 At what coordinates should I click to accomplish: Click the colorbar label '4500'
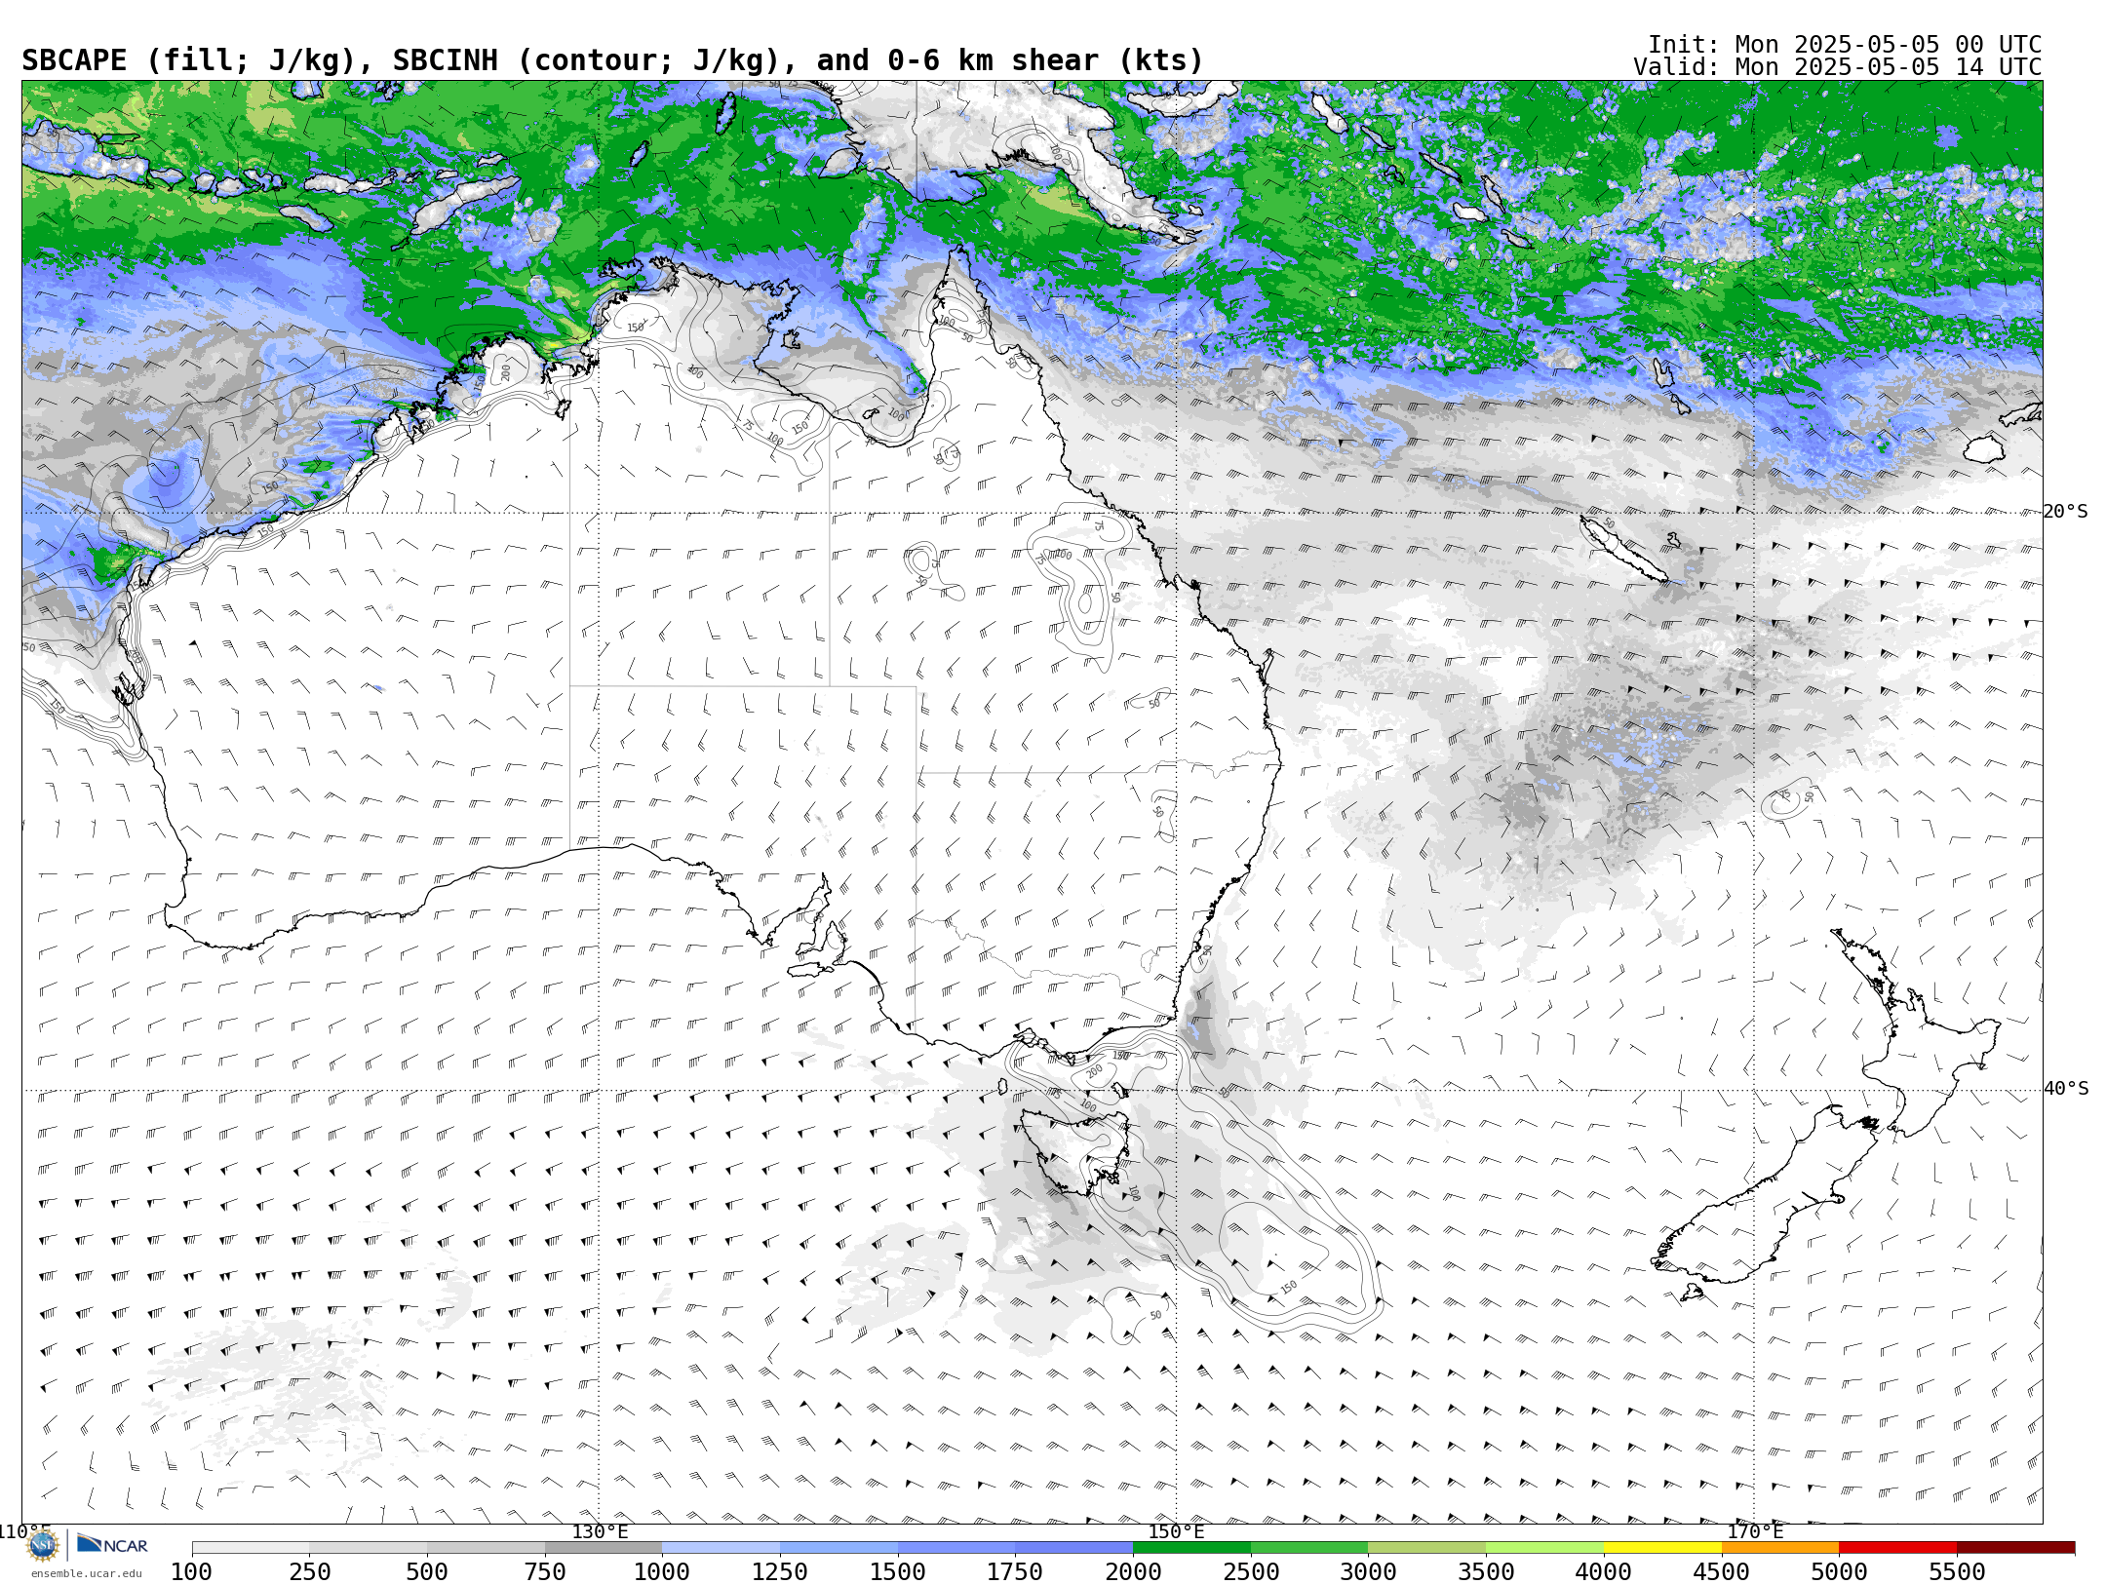(x=1722, y=1572)
